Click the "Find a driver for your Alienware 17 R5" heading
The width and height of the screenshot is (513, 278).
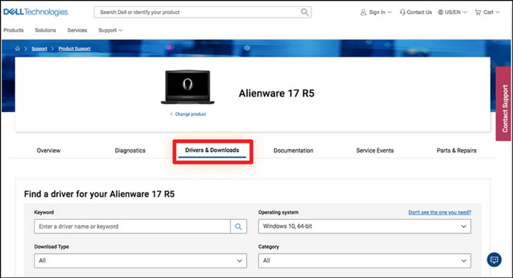pos(100,194)
